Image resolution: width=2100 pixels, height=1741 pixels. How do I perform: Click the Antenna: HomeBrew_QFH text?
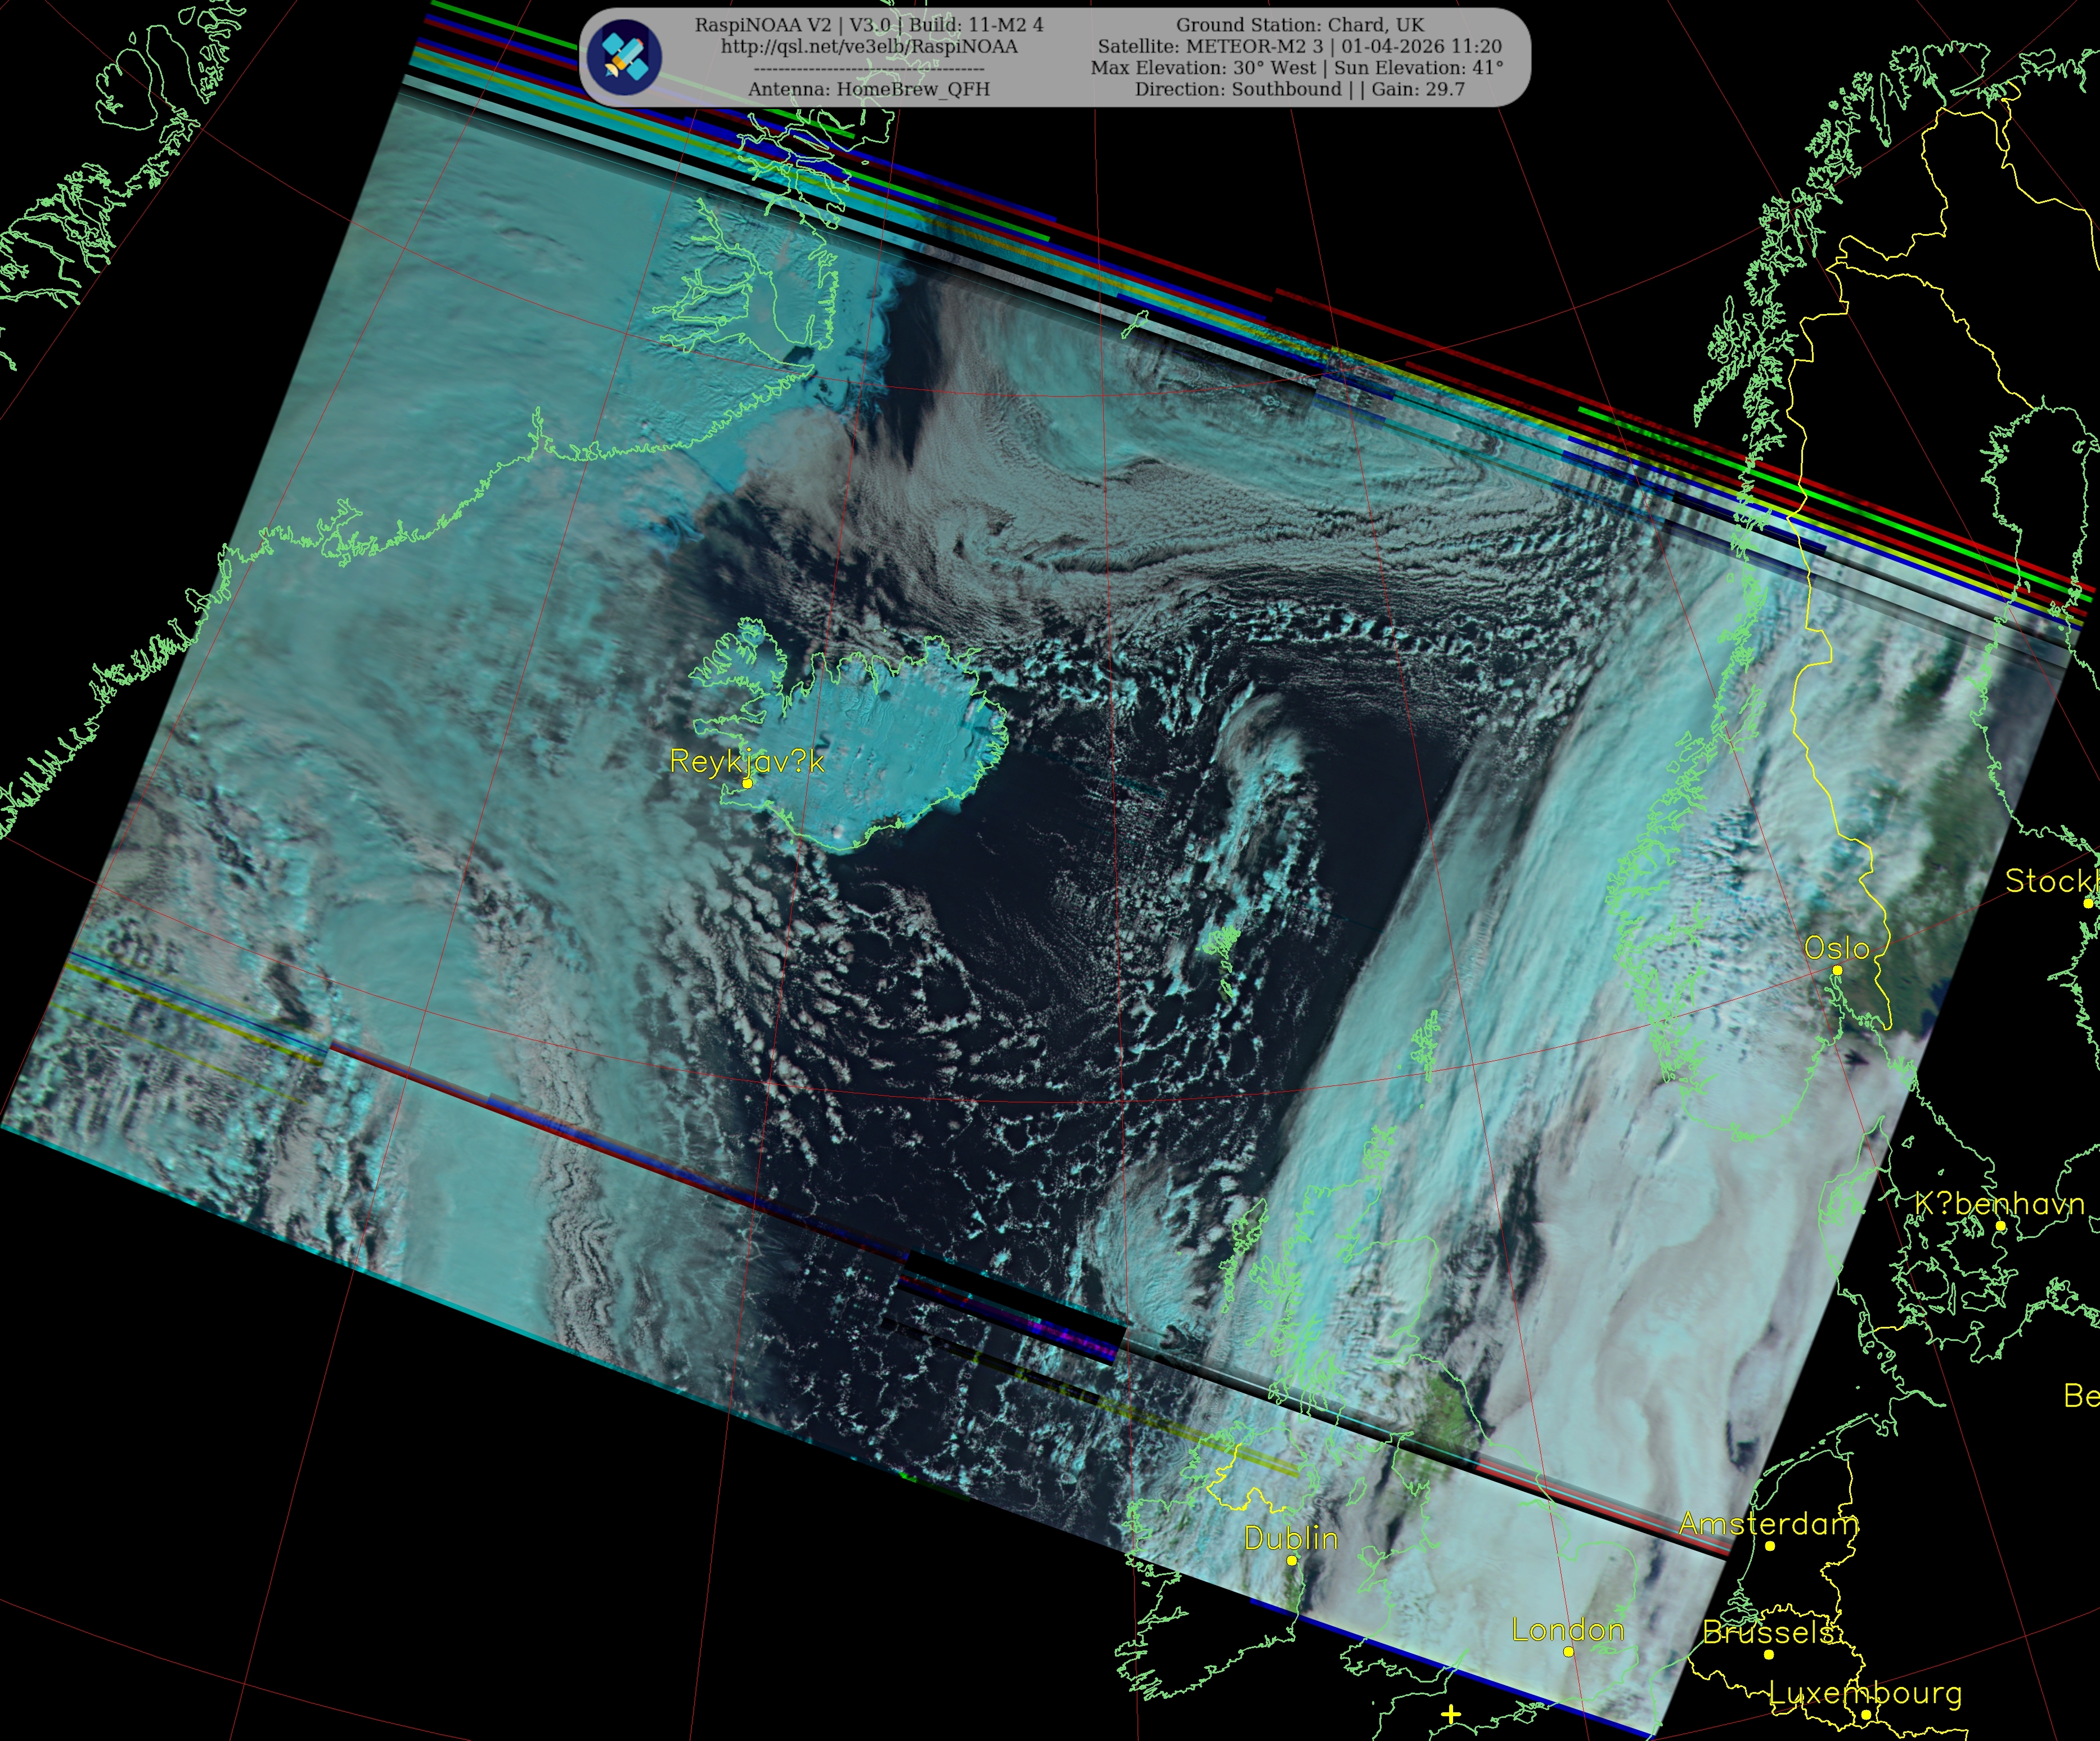click(869, 89)
